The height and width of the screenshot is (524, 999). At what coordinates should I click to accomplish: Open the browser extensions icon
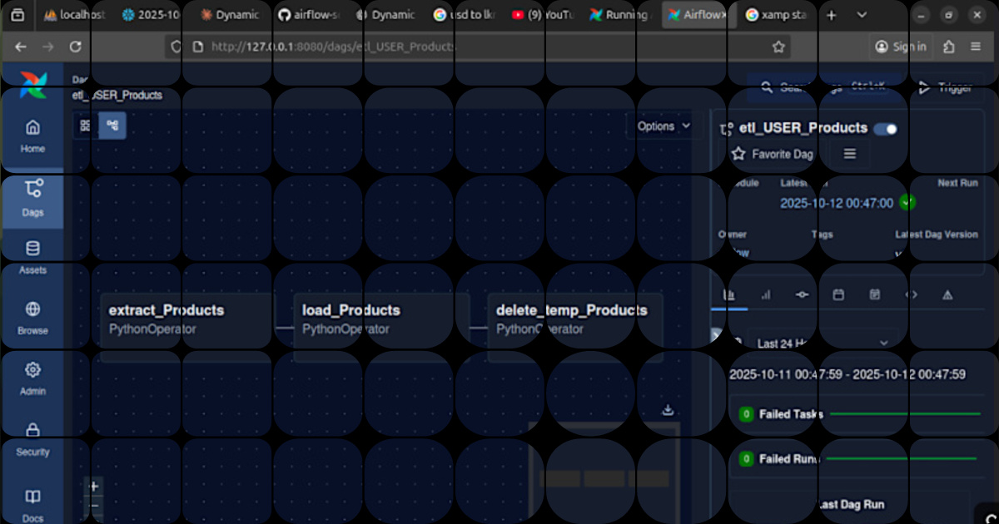coord(949,47)
